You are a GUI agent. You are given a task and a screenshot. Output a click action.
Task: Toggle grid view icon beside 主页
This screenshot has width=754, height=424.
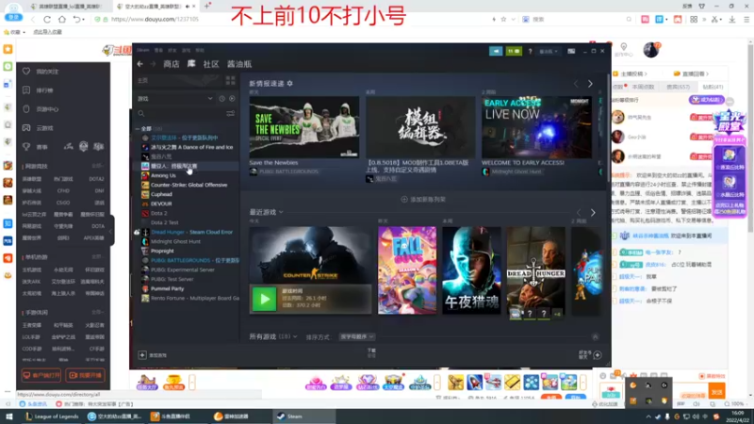click(x=230, y=80)
